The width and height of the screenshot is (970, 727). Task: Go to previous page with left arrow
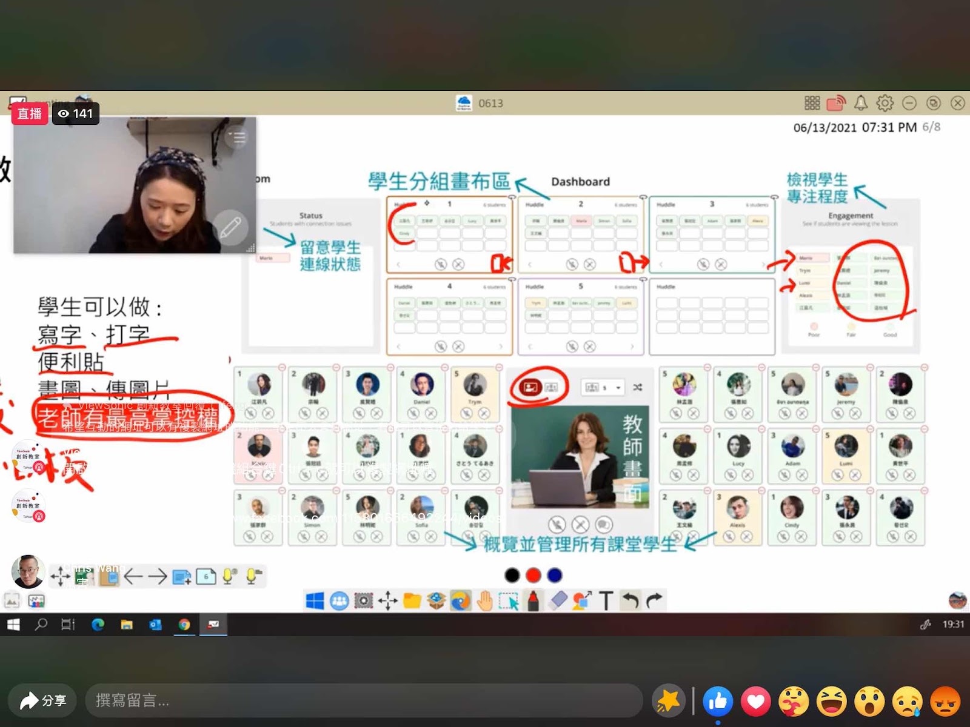(x=133, y=576)
